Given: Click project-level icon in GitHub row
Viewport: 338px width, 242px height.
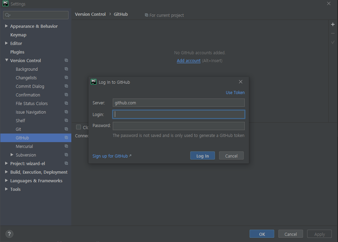Looking at the screenshot, I should pyautogui.click(x=67, y=138).
